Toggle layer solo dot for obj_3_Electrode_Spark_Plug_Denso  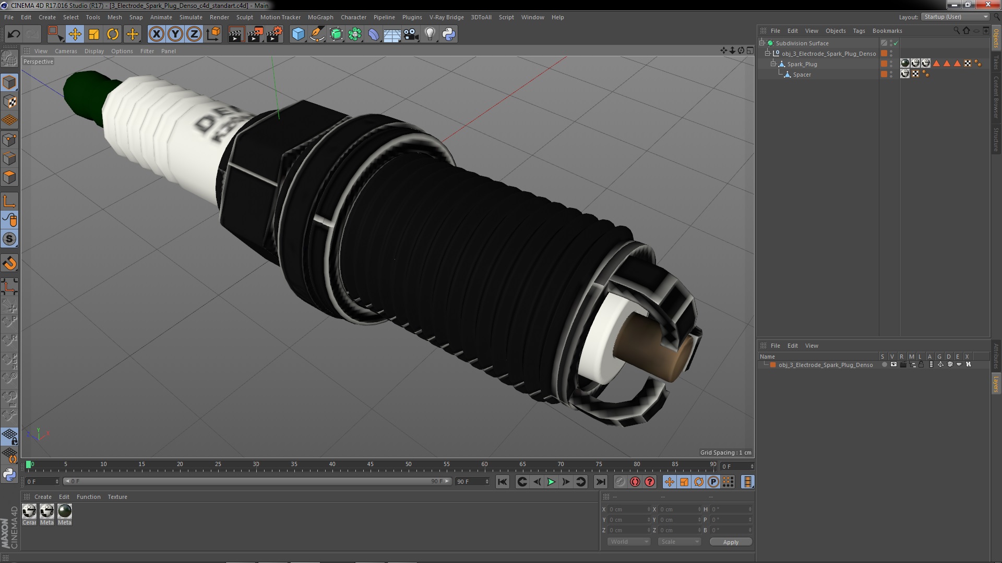pyautogui.click(x=884, y=364)
